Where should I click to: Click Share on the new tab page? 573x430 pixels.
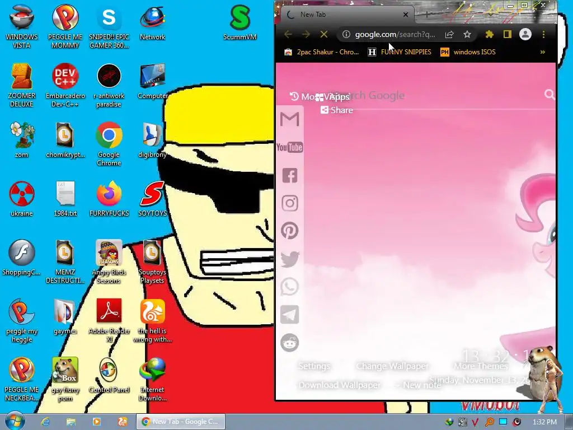coord(337,110)
